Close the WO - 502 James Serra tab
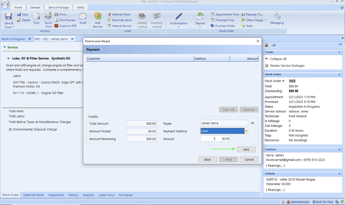 pyautogui.click(x=72, y=39)
